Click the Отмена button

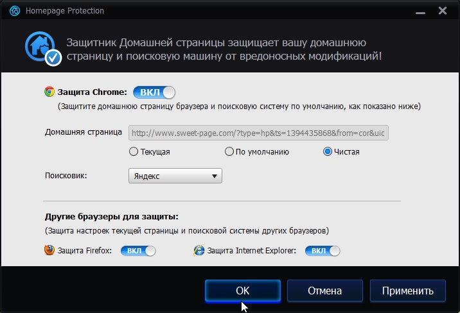coord(324,291)
